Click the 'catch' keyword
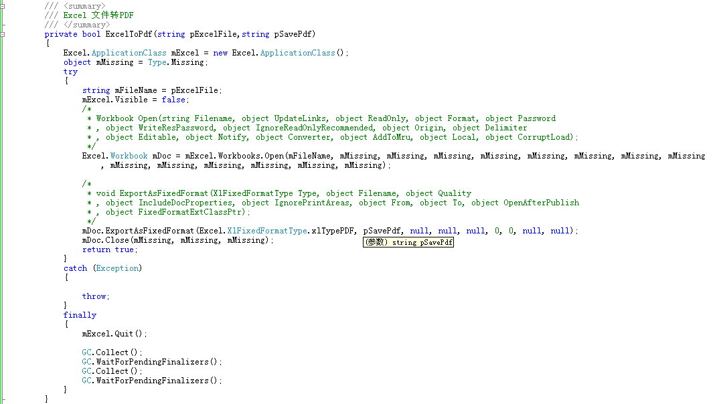The image size is (713, 404). click(x=75, y=268)
